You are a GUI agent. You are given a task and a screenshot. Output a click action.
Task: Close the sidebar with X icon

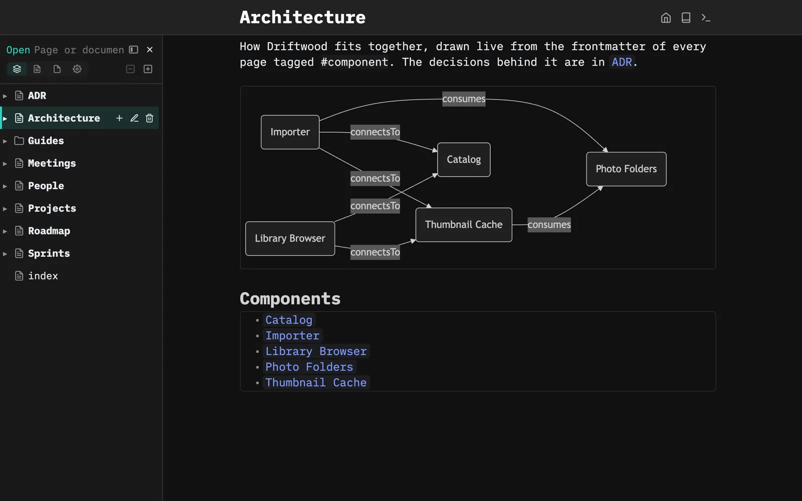click(150, 50)
